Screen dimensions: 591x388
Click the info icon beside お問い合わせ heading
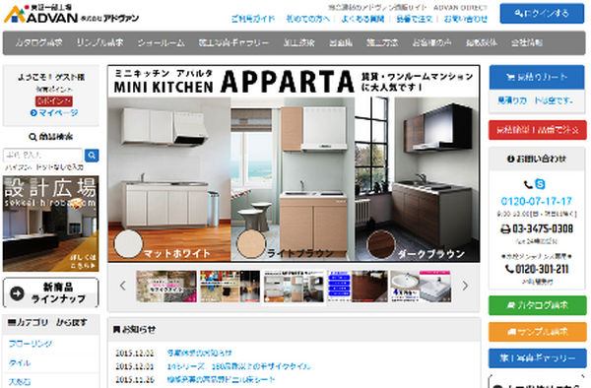(x=510, y=159)
